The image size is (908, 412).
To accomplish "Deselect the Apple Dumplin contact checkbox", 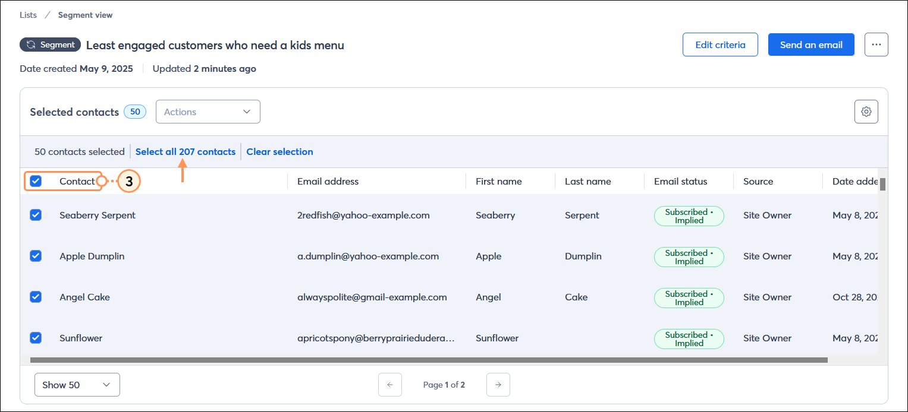I will click(36, 256).
